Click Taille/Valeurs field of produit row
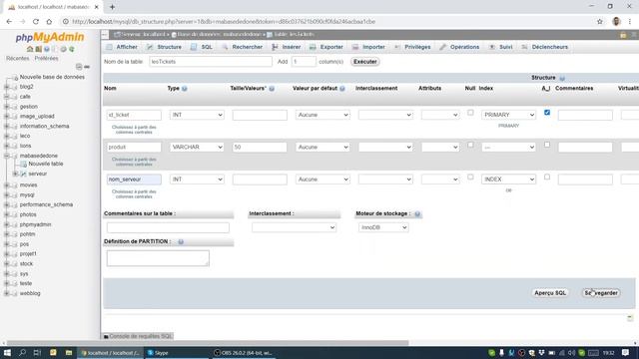The image size is (639, 359). click(x=260, y=147)
